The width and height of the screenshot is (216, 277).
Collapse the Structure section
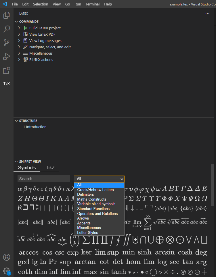(x=16, y=121)
